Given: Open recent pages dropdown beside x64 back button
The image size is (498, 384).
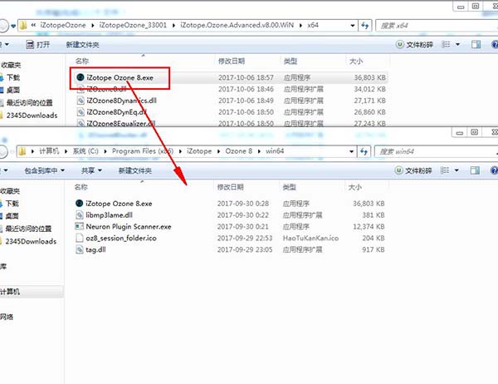Looking at the screenshot, I should click(x=13, y=26).
